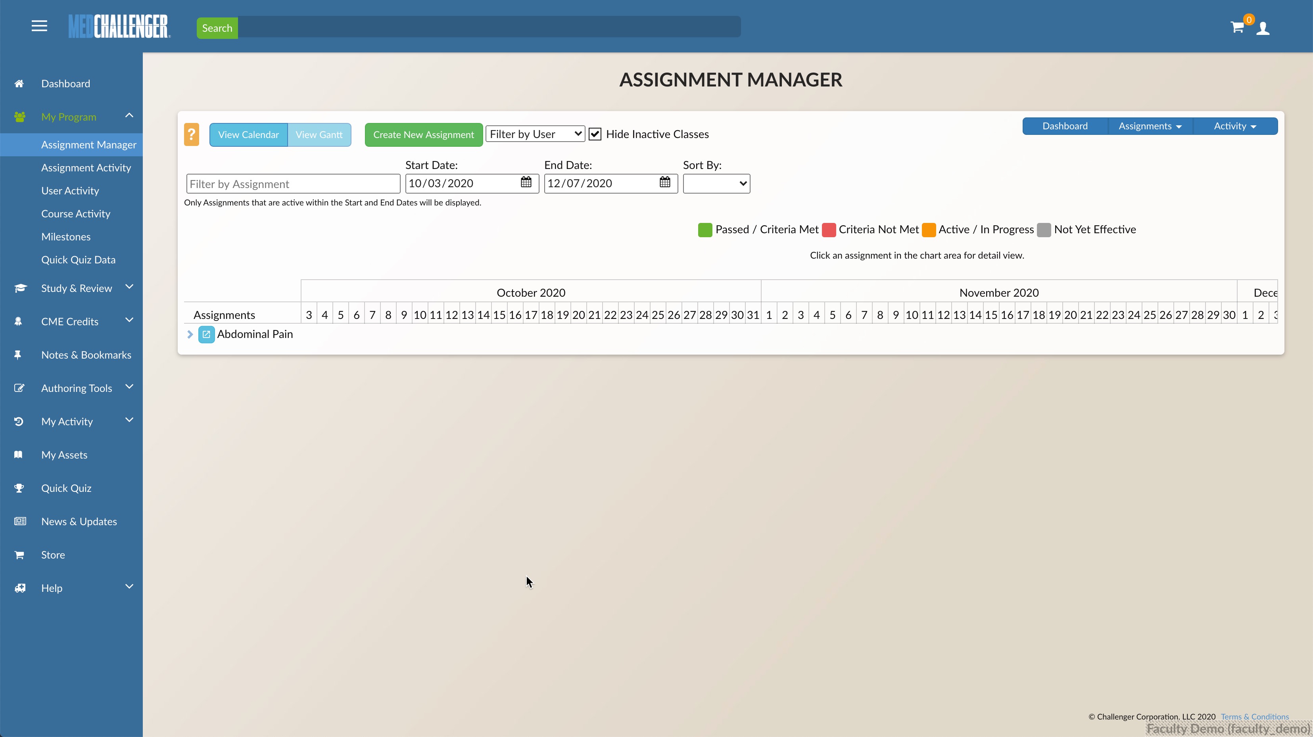The image size is (1313, 737).
Task: Toggle Hide Inactive Classes checkbox
Action: pyautogui.click(x=595, y=134)
